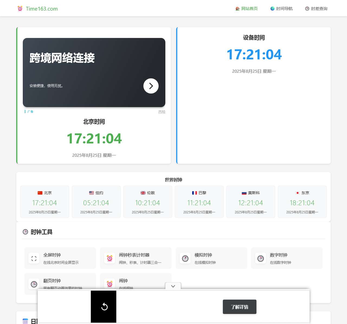This screenshot has width=347, height=324.
Task: Open the 西柚 advertiser link
Action: (162, 112)
